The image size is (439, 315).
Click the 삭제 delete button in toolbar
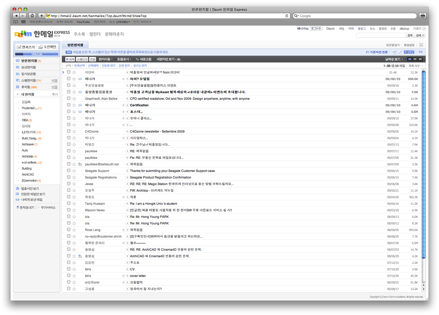[70, 59]
